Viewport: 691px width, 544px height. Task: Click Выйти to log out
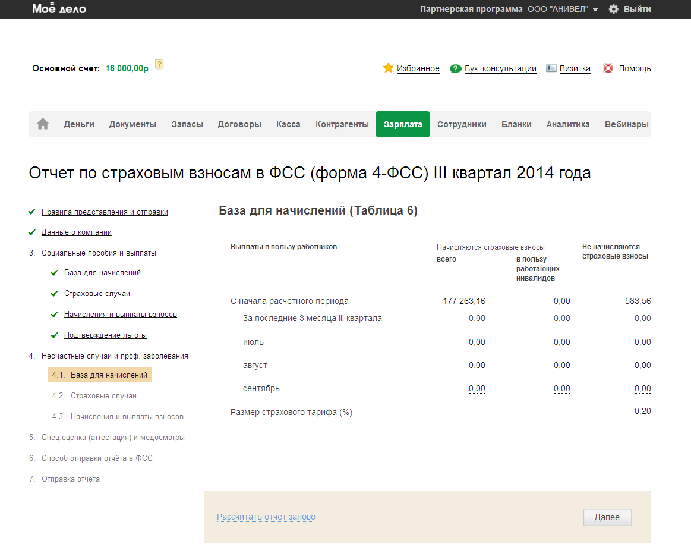(x=637, y=9)
